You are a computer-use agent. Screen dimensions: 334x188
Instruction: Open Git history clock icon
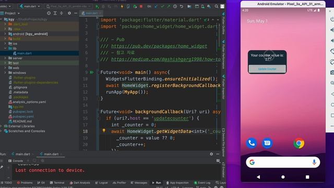[x=175, y=6]
